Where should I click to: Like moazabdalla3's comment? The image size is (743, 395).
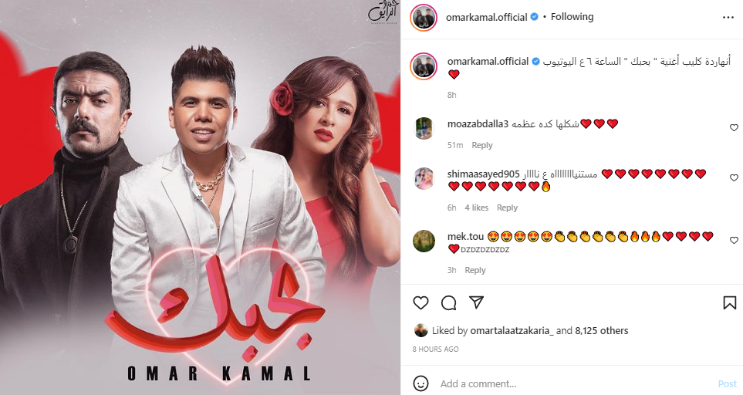coord(734,128)
